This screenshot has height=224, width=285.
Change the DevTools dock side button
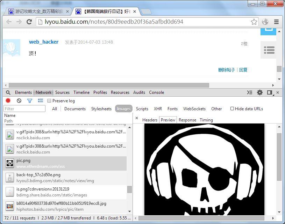point(270,92)
